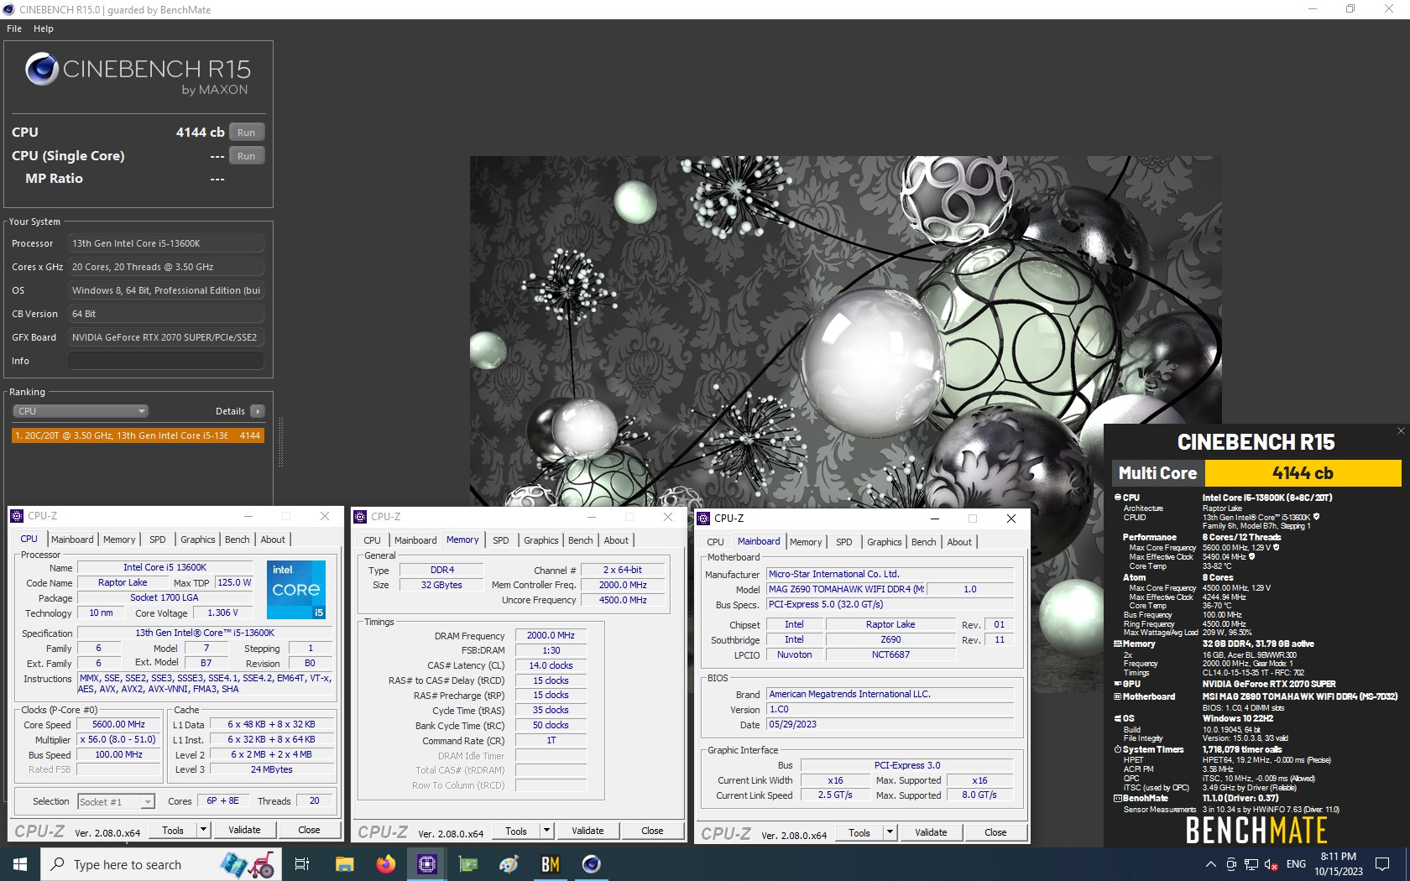The height and width of the screenshot is (881, 1410).
Task: Switch to Bench tab in first CPU-Z window
Action: coord(238,540)
